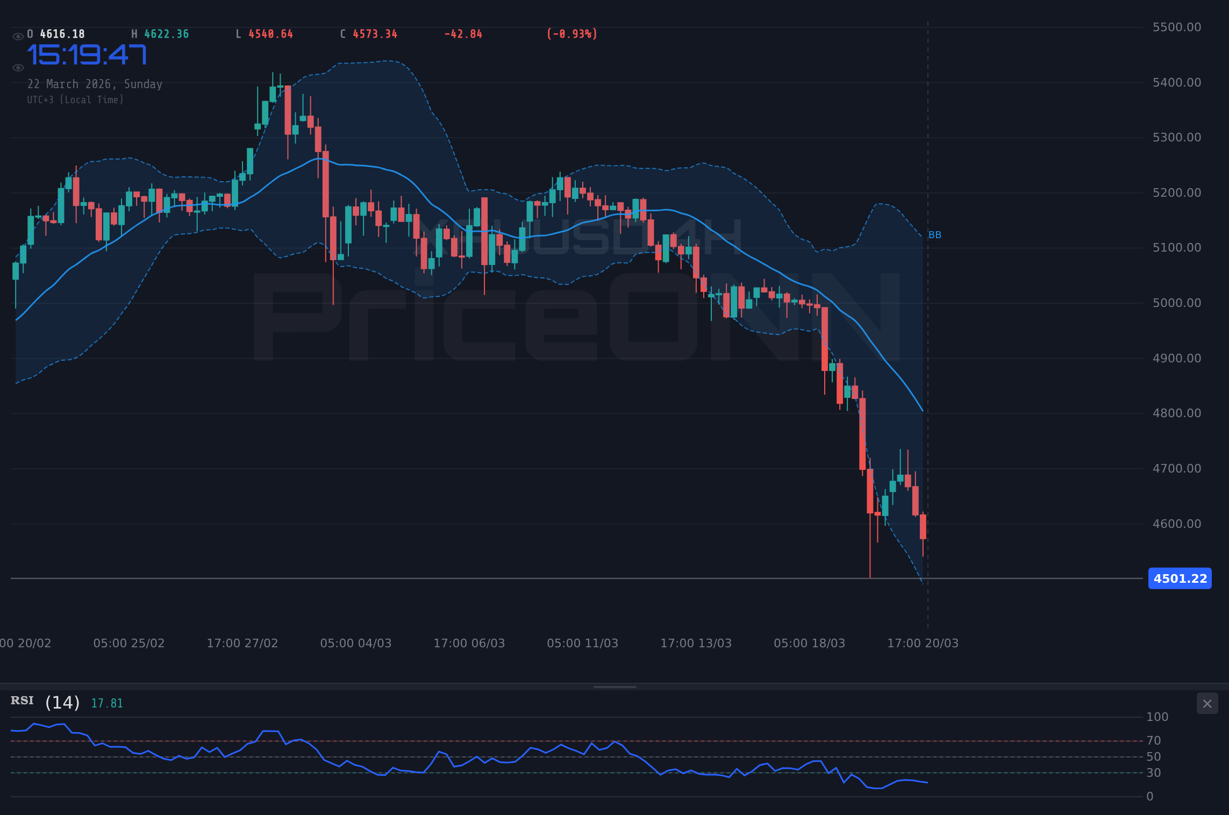
Task: Select the green RSI value 17.81
Action: (x=106, y=702)
